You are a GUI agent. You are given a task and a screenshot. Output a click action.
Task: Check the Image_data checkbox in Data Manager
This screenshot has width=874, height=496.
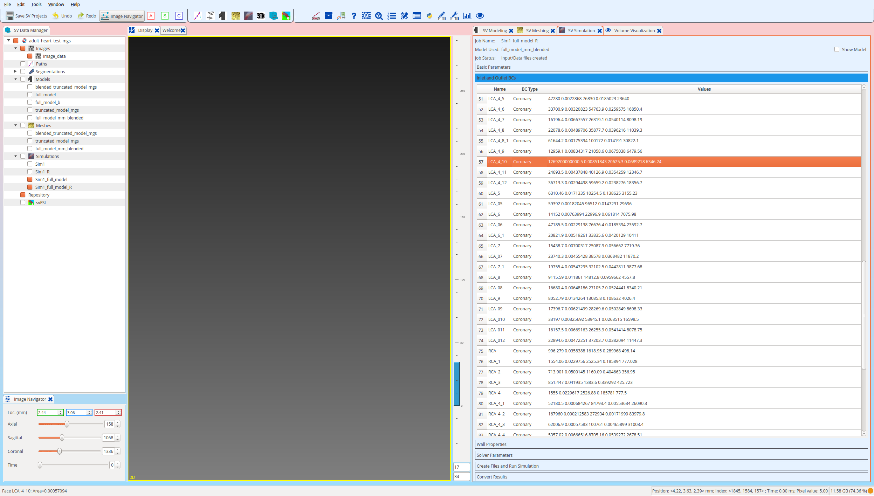[30, 56]
